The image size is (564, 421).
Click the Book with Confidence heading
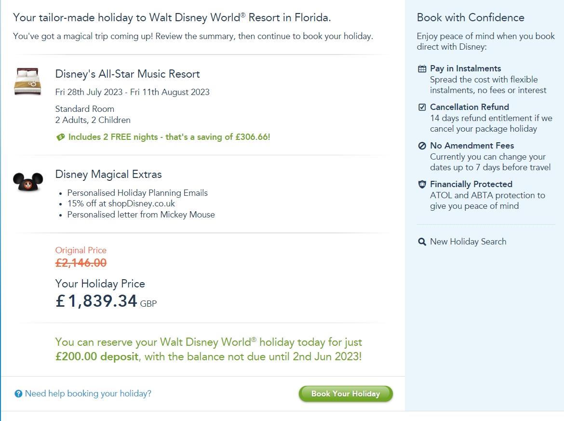[x=470, y=18]
